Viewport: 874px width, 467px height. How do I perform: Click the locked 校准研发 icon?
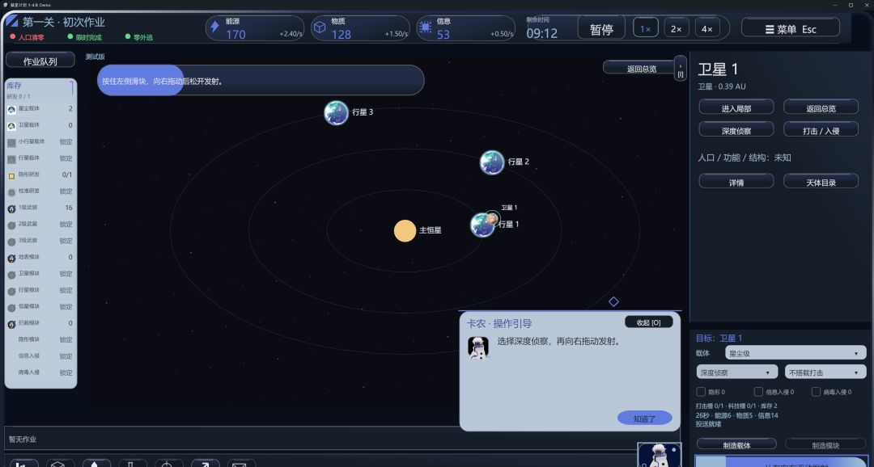point(11,192)
